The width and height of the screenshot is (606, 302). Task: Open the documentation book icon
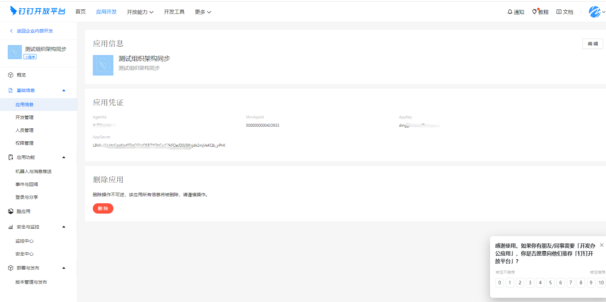[559, 12]
